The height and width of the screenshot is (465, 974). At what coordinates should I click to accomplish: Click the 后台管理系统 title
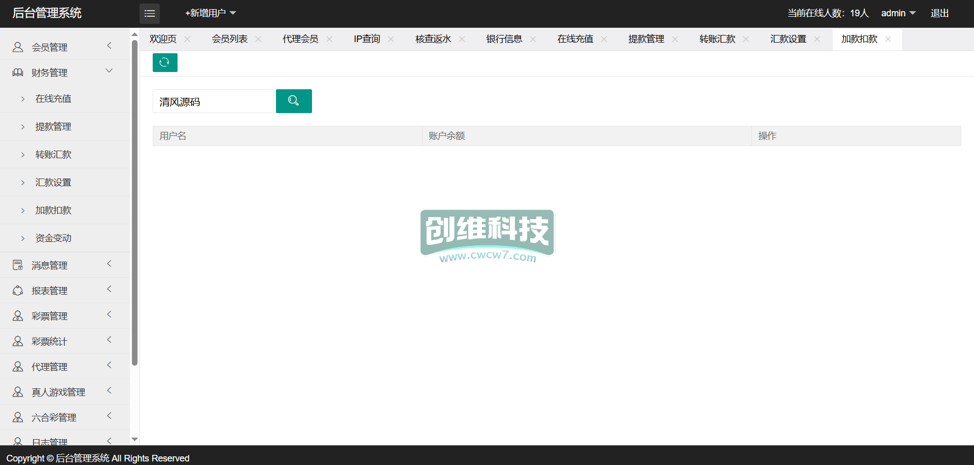[x=47, y=13]
